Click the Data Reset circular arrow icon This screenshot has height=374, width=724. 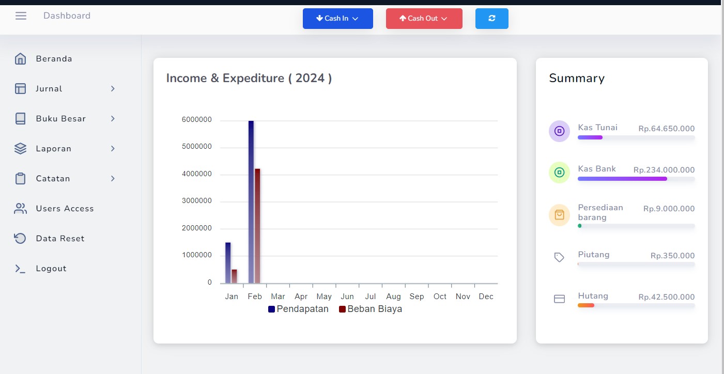[20, 239]
